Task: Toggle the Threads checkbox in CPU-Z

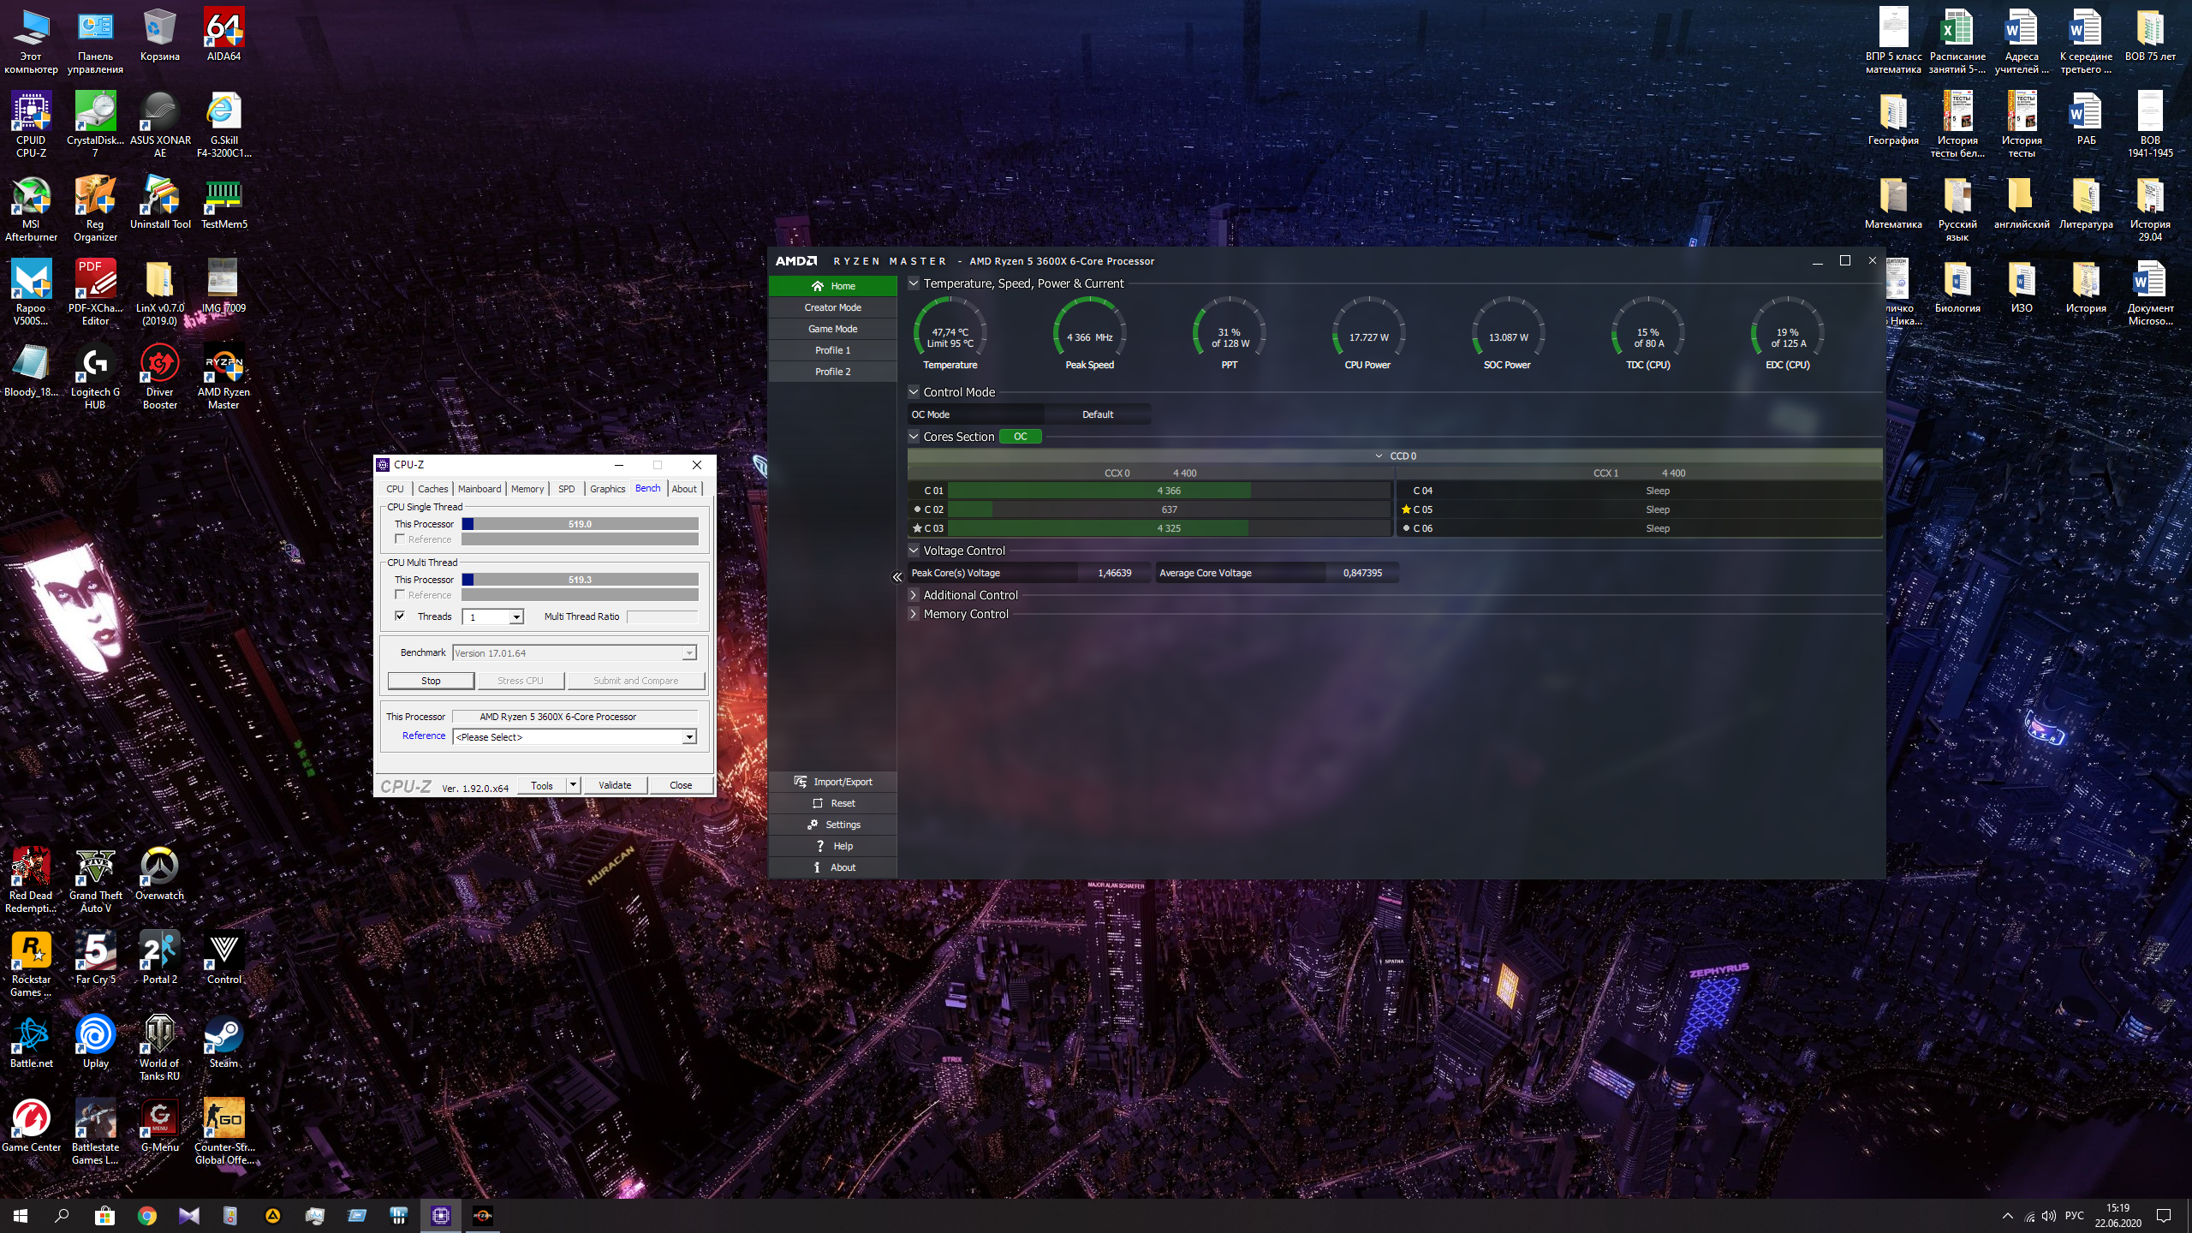Action: coord(400,616)
